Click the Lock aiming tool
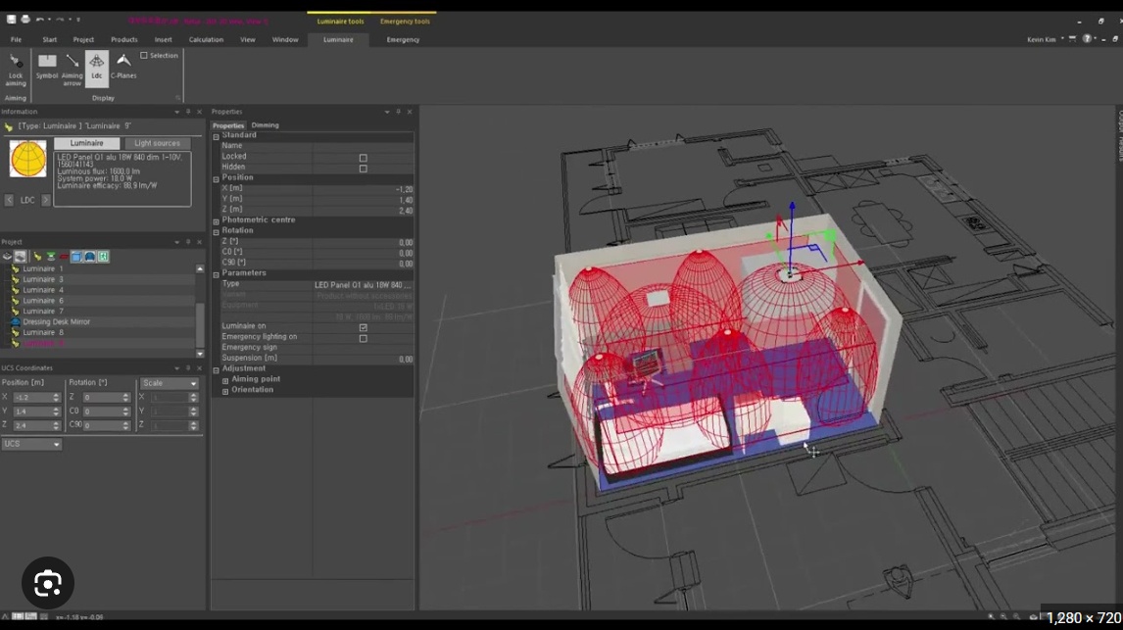Screen dimensions: 1123x630 point(15,70)
